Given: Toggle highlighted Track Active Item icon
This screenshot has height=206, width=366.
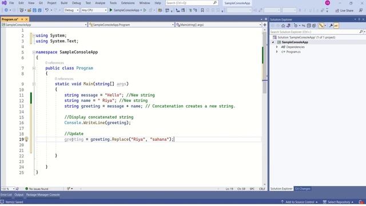Looking at the screenshot, I should pyautogui.click(x=321, y=26).
